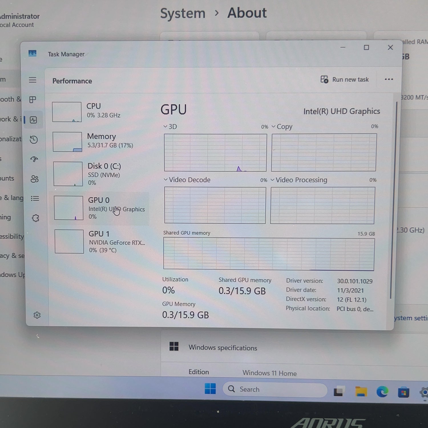Click the Performance page title
Viewport: 428px width, 428px height.
coord(72,81)
